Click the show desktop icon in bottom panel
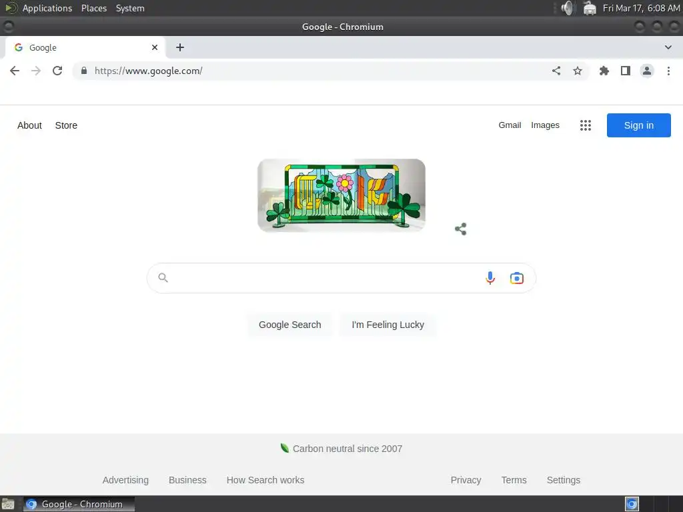 pos(8,504)
